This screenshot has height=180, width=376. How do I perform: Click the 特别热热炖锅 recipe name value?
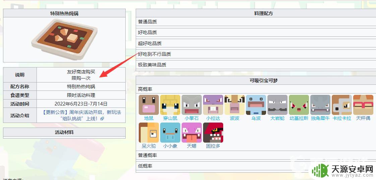click(81, 86)
